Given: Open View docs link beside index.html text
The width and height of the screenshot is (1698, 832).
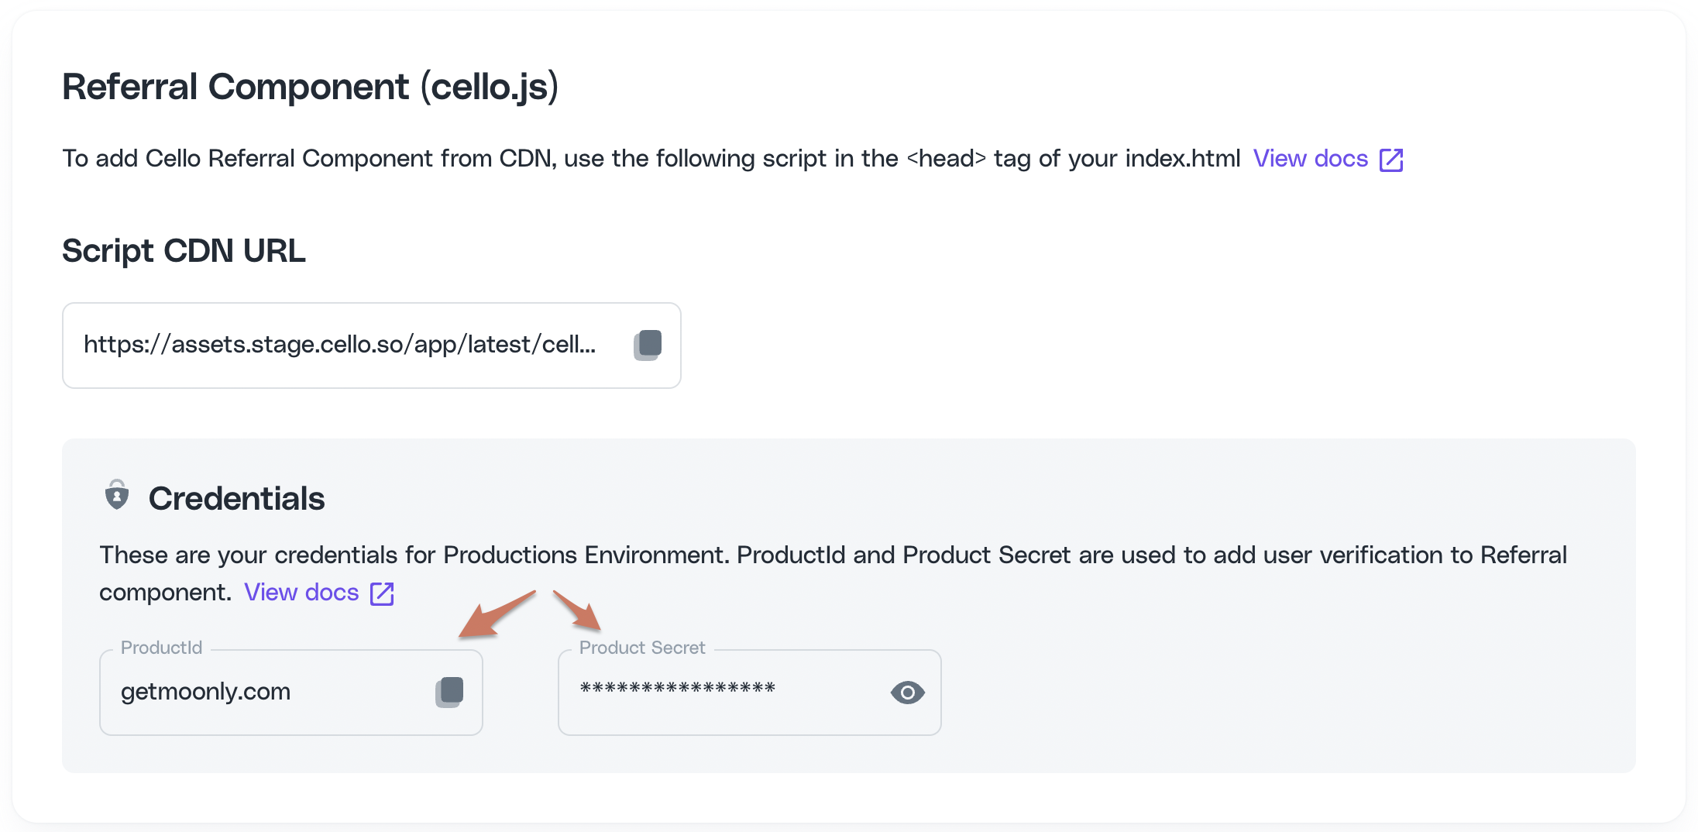Looking at the screenshot, I should point(1310,159).
